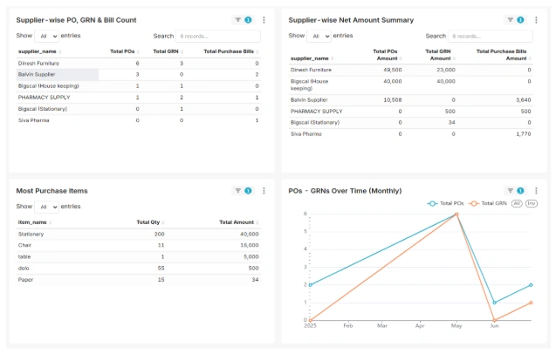Viewport: 556px width, 354px height.
Task: Open three-dot menu of Supplier-wise PO count panel
Action: [264, 19]
